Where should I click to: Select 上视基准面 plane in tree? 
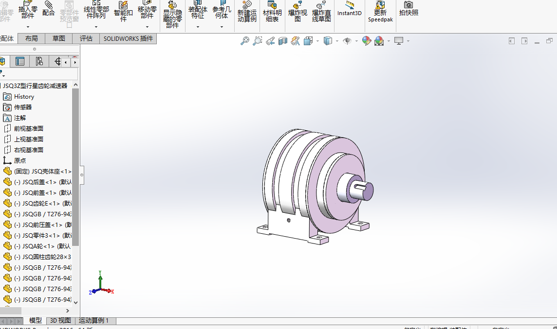click(28, 139)
